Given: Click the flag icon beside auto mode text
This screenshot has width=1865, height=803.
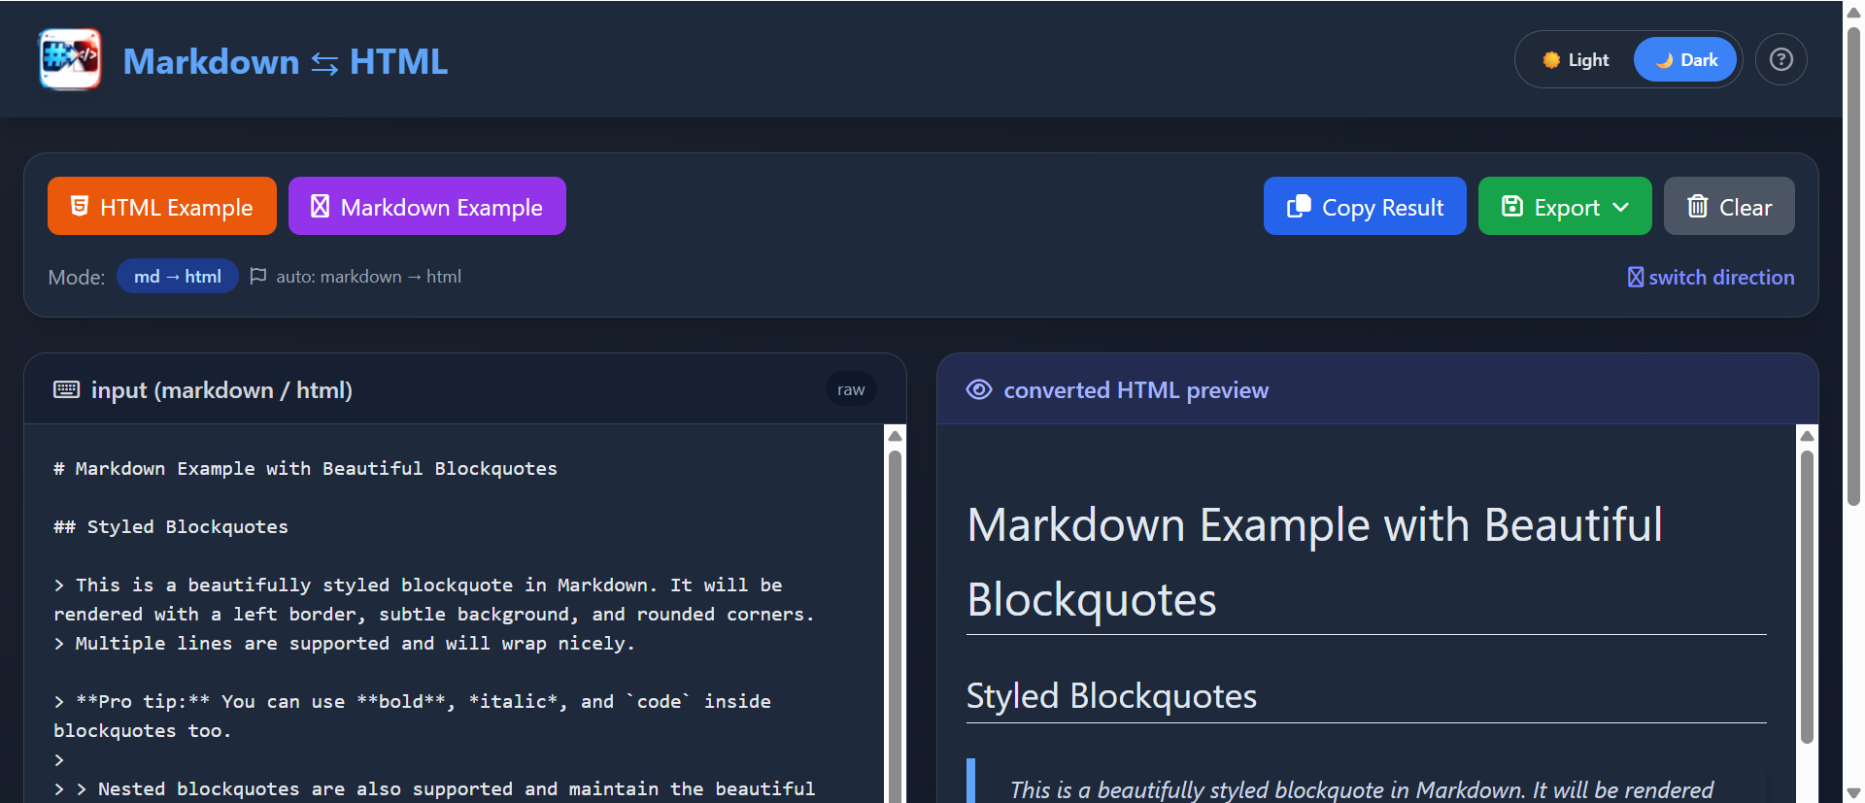Looking at the screenshot, I should pos(258,276).
